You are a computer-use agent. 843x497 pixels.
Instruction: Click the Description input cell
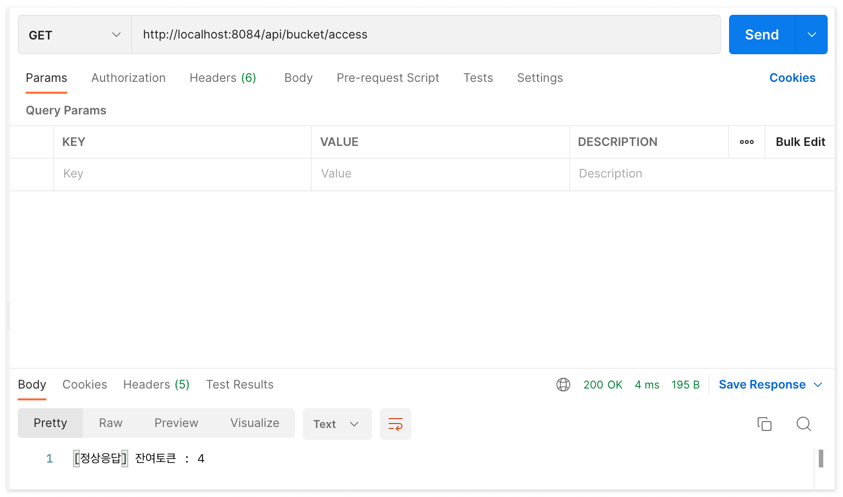pos(702,174)
